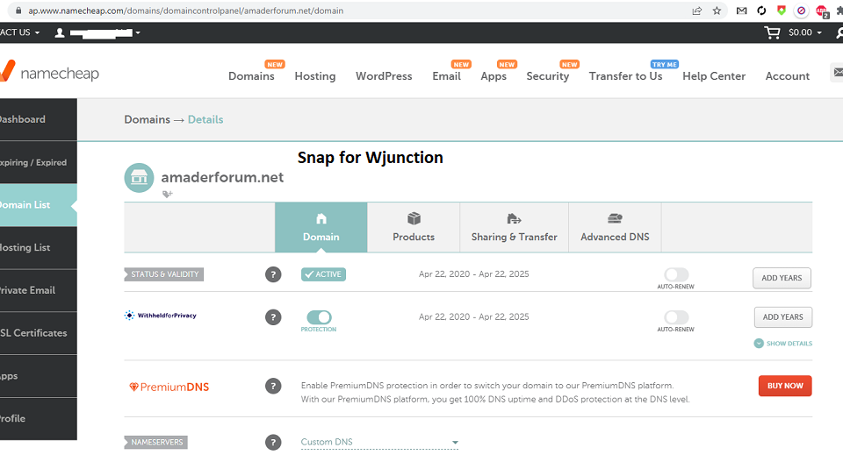Click the share page icon in address bar
The image size is (843, 469).
tap(696, 11)
